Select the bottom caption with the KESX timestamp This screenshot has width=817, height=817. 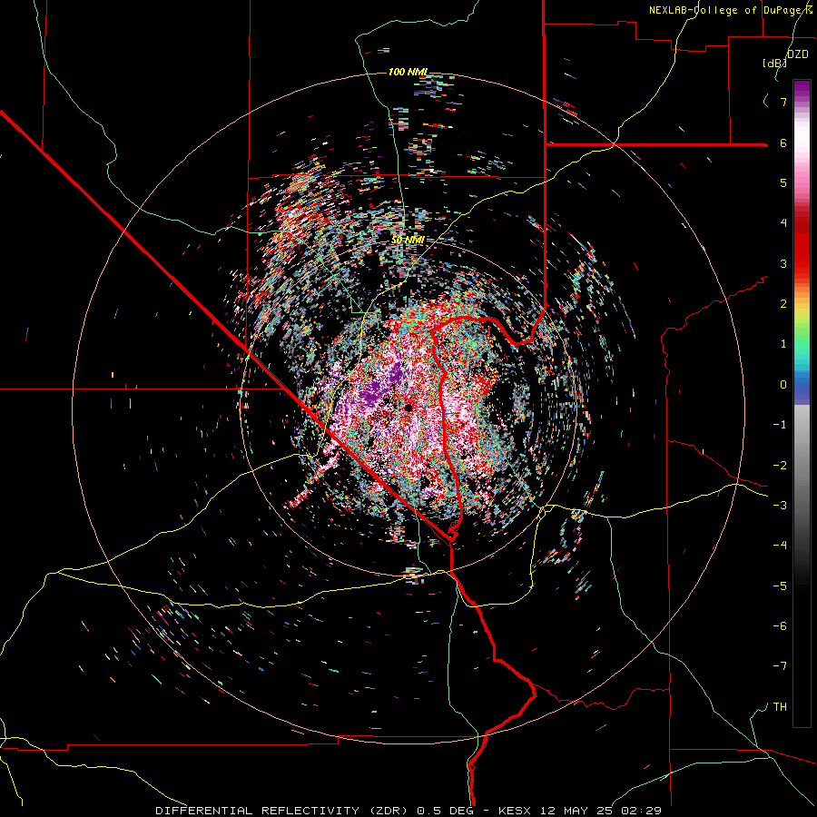408,811
